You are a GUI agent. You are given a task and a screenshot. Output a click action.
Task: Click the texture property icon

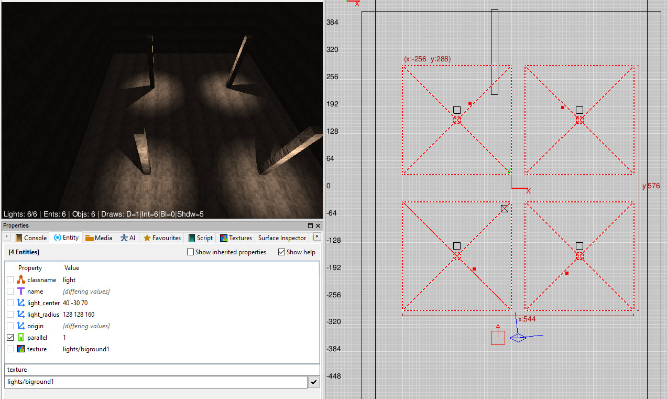pyautogui.click(x=21, y=349)
